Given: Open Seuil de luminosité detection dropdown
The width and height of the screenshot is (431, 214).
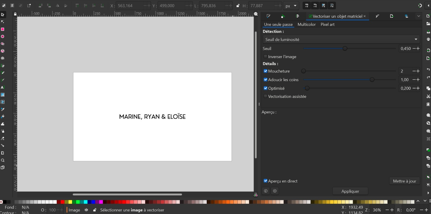Looking at the screenshot, I should point(341,39).
